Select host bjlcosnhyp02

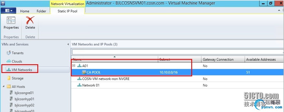click(24, 105)
